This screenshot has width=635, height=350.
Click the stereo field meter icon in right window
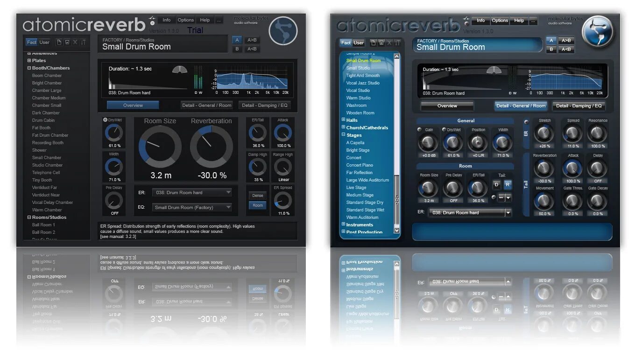pyautogui.click(x=494, y=70)
